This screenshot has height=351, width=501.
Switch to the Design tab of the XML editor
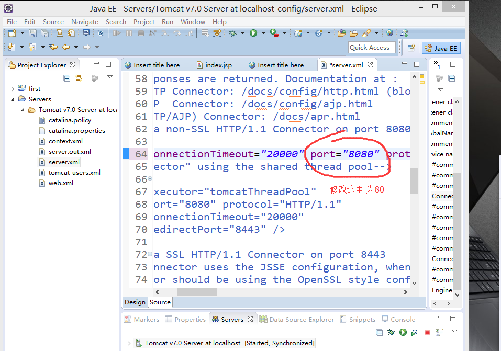click(135, 302)
